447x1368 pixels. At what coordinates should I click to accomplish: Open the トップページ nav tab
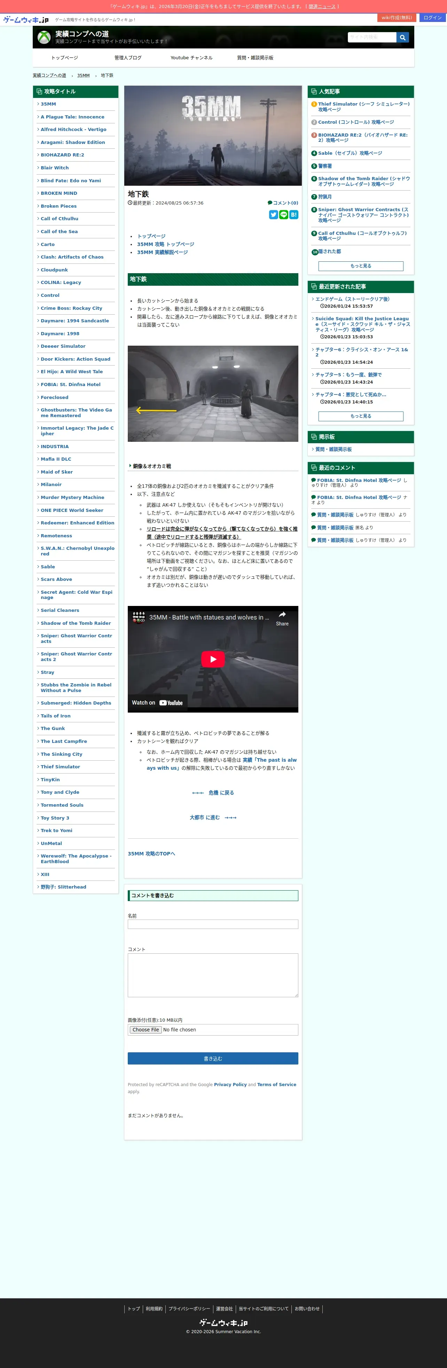65,58
